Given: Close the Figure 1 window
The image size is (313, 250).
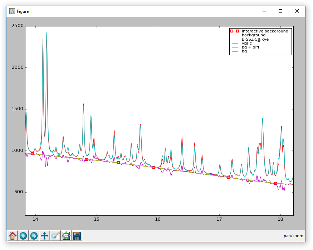Looking at the screenshot, I should tap(297, 11).
